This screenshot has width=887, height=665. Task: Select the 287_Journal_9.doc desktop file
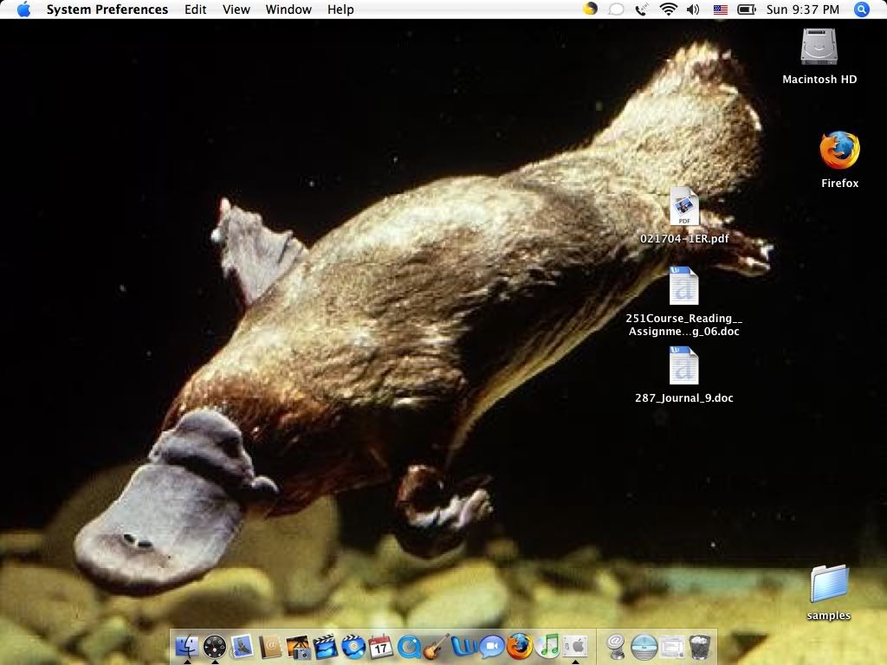(x=684, y=366)
